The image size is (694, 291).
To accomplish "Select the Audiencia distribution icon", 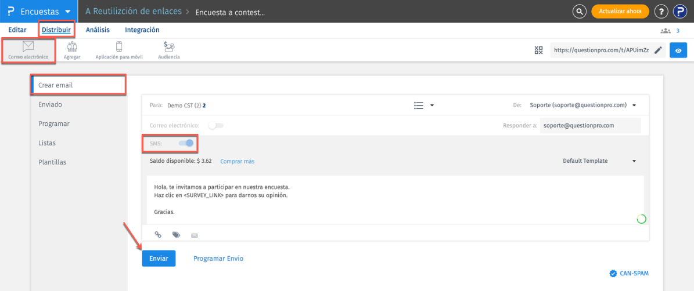I will tap(169, 50).
